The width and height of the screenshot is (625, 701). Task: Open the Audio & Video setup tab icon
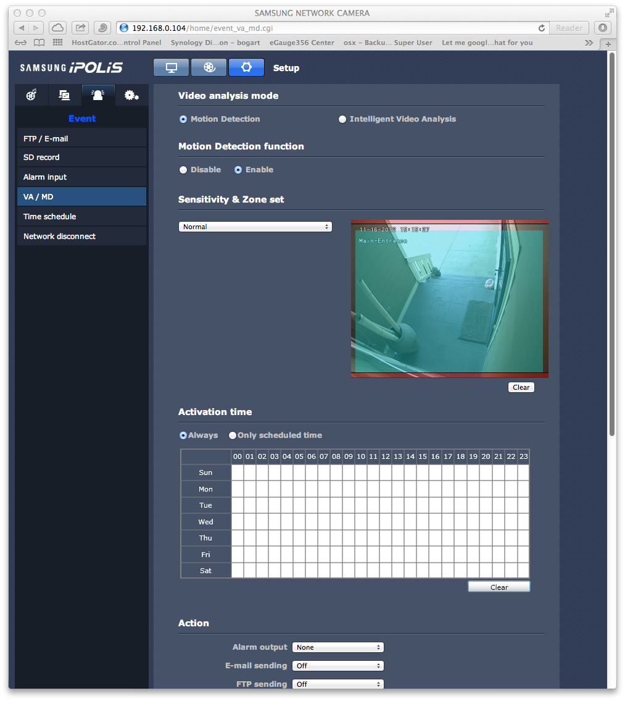(31, 94)
